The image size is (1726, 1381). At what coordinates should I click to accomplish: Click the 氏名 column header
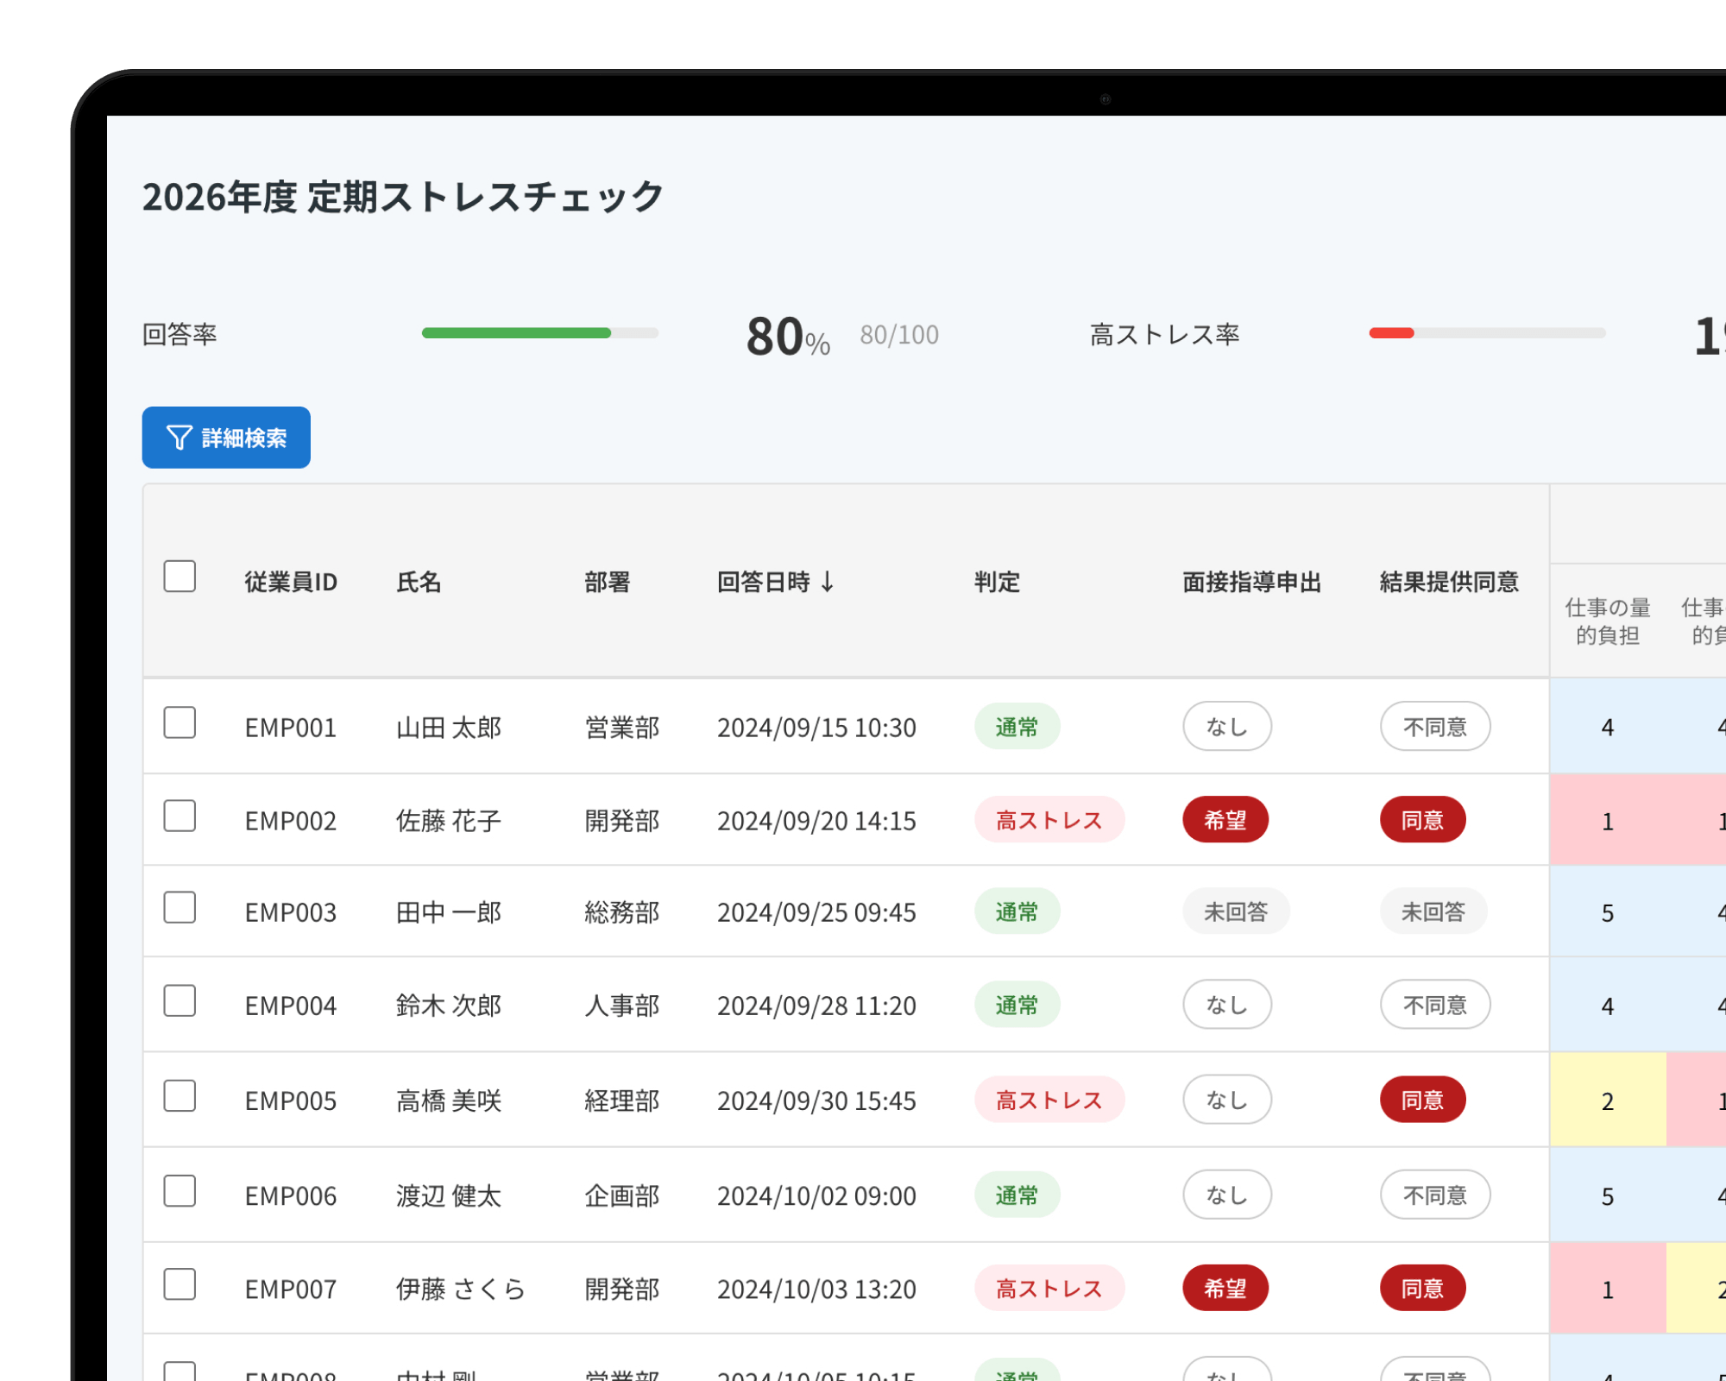pyautogui.click(x=419, y=582)
